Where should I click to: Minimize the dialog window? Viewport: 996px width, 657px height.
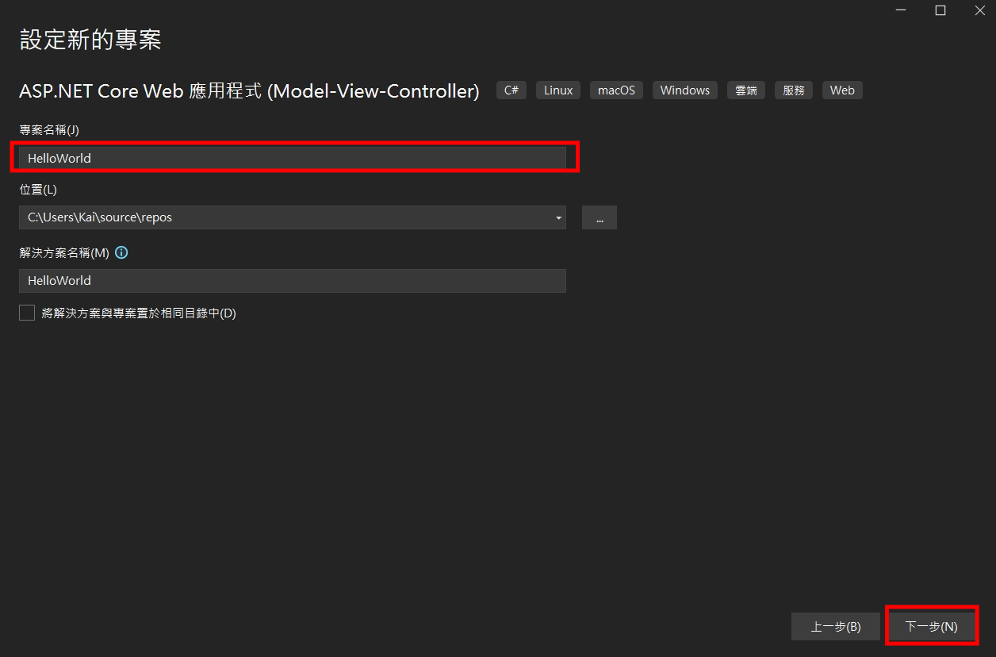[902, 10]
